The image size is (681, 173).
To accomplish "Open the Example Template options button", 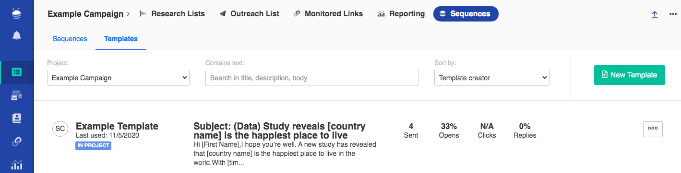I will coord(653,129).
